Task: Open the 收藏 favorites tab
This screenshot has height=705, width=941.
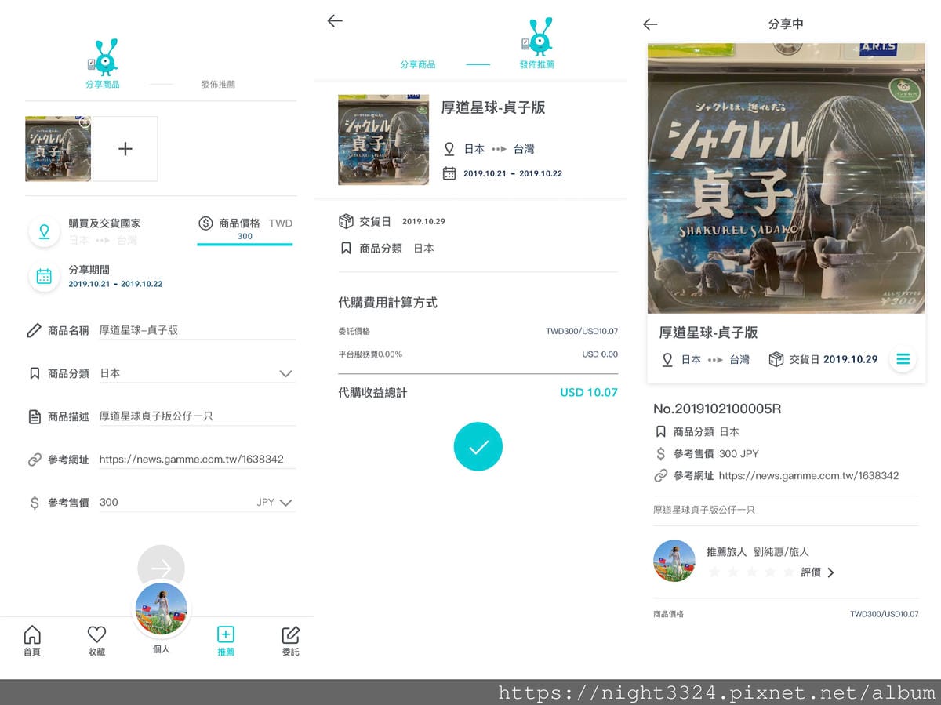Action: tap(96, 641)
